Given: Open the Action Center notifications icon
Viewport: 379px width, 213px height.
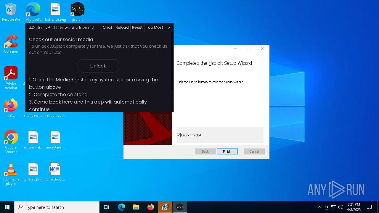Looking at the screenshot, I should (369, 207).
